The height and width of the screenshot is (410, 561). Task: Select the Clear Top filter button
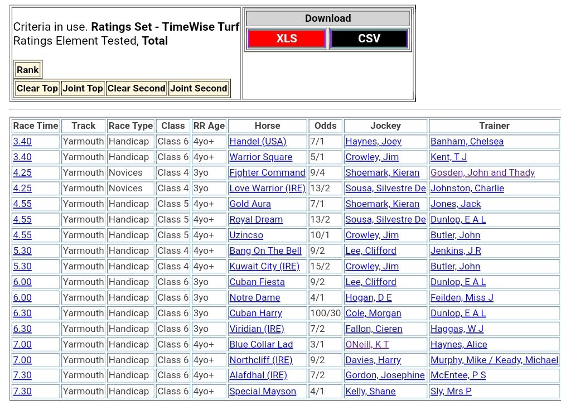click(x=37, y=88)
